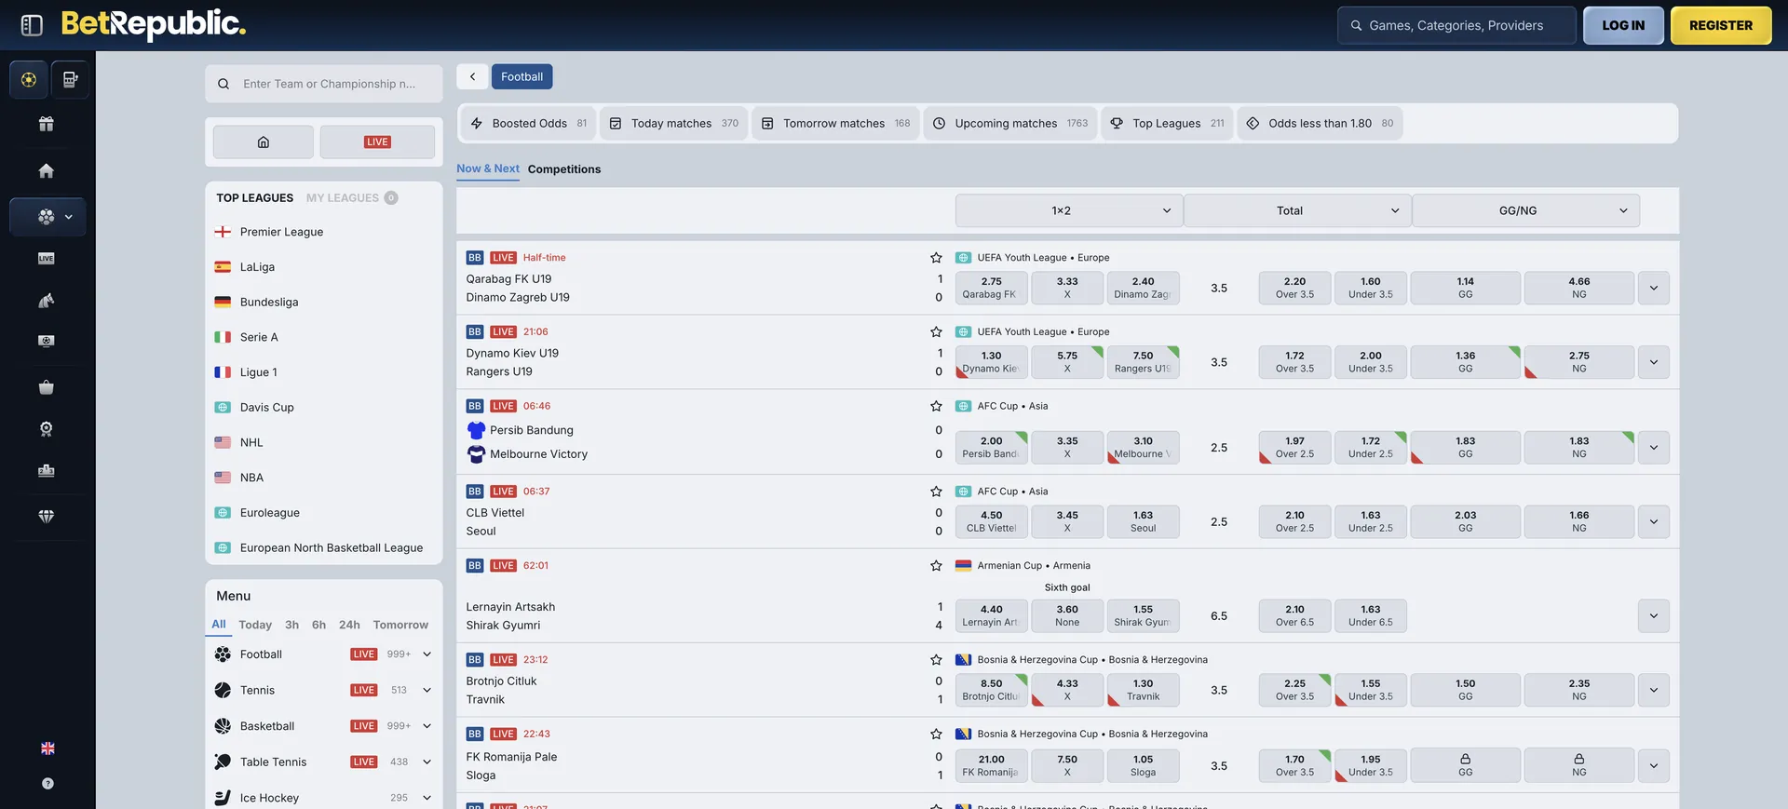The image size is (1788, 809).
Task: Open help via question mark icon
Action: (47, 784)
